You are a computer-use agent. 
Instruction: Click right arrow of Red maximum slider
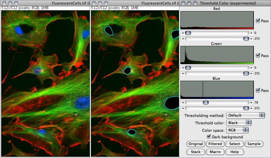[252, 39]
